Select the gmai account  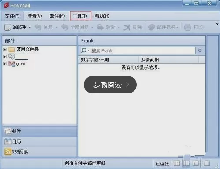tap(20, 64)
